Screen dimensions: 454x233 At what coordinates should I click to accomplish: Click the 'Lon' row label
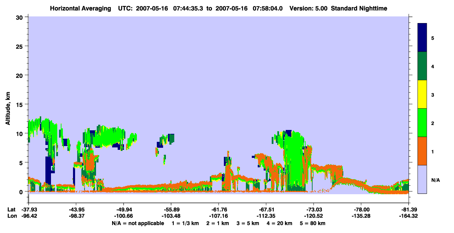coord(12,216)
